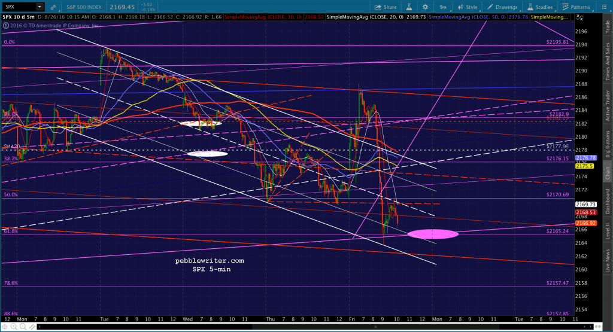Open the Studies menu
This screenshot has width=613, height=332.
(540, 7)
